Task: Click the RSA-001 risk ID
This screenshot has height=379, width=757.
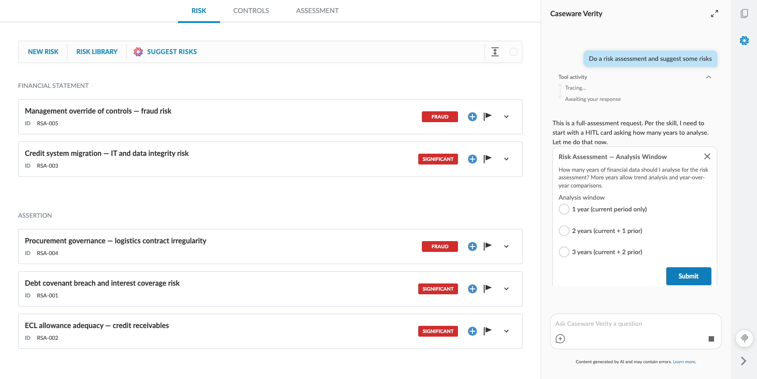Action: point(47,296)
